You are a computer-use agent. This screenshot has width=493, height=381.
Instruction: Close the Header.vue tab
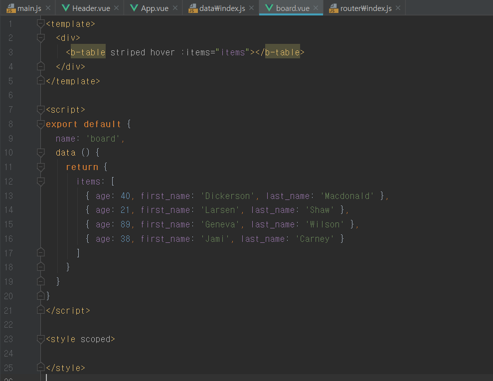coord(116,8)
